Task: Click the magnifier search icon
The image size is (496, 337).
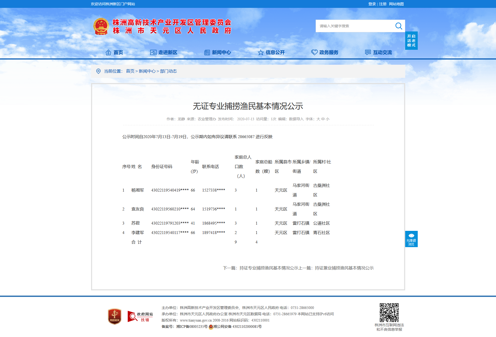Action: click(x=399, y=26)
